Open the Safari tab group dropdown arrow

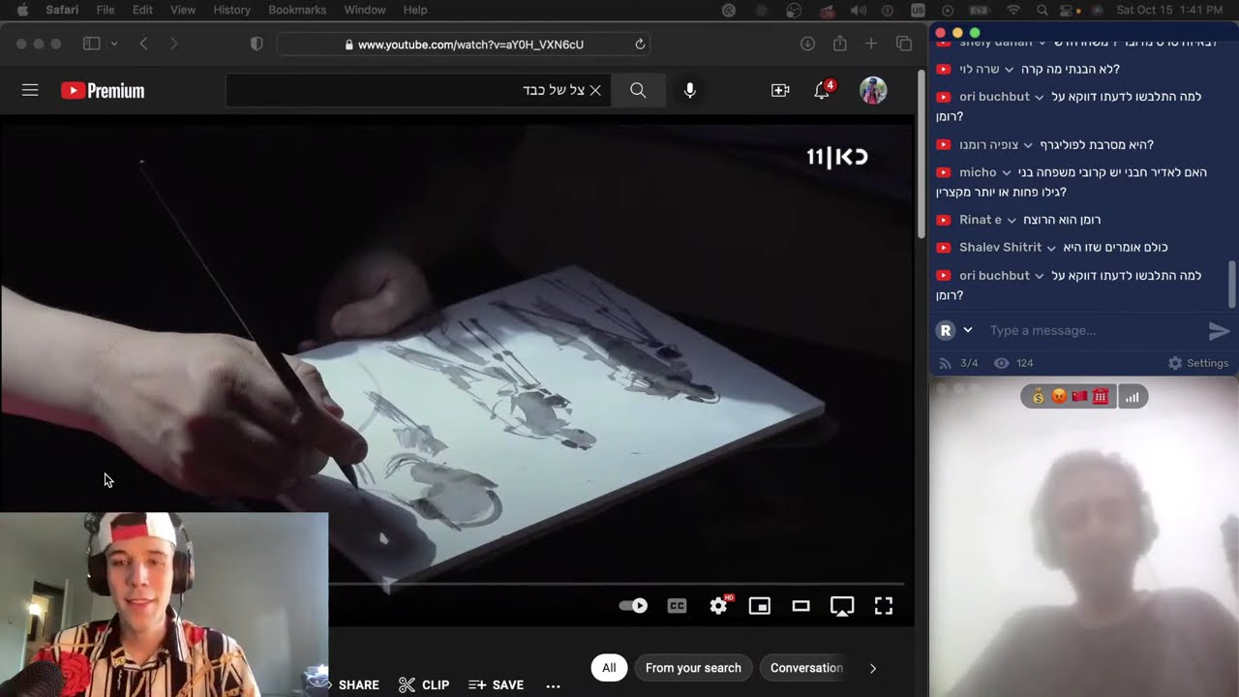tap(114, 44)
